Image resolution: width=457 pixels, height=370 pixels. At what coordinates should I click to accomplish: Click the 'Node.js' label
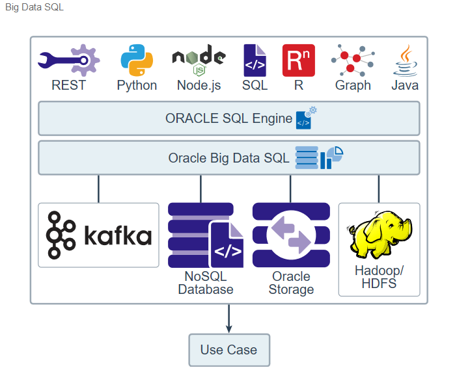(x=199, y=86)
